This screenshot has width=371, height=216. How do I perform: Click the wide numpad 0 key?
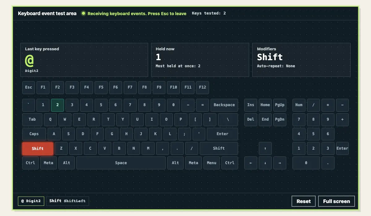306,163
